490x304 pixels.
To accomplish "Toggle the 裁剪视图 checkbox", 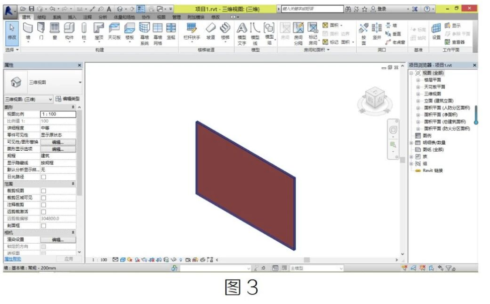I will coord(44,191).
